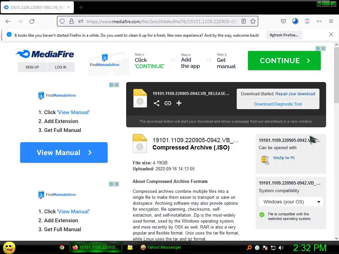The image size is (339, 254).
Task: Click the 2:32 PM clock
Action: click(310, 248)
